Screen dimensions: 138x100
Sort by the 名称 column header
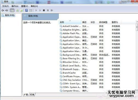pos(70,22)
